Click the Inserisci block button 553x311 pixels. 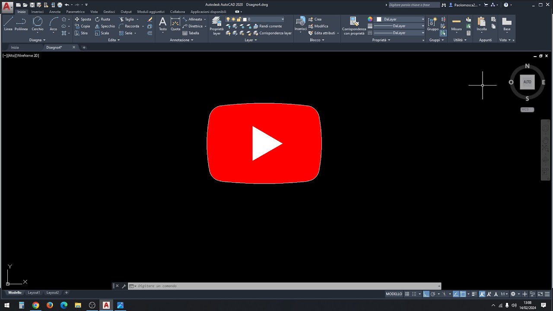[x=300, y=24]
